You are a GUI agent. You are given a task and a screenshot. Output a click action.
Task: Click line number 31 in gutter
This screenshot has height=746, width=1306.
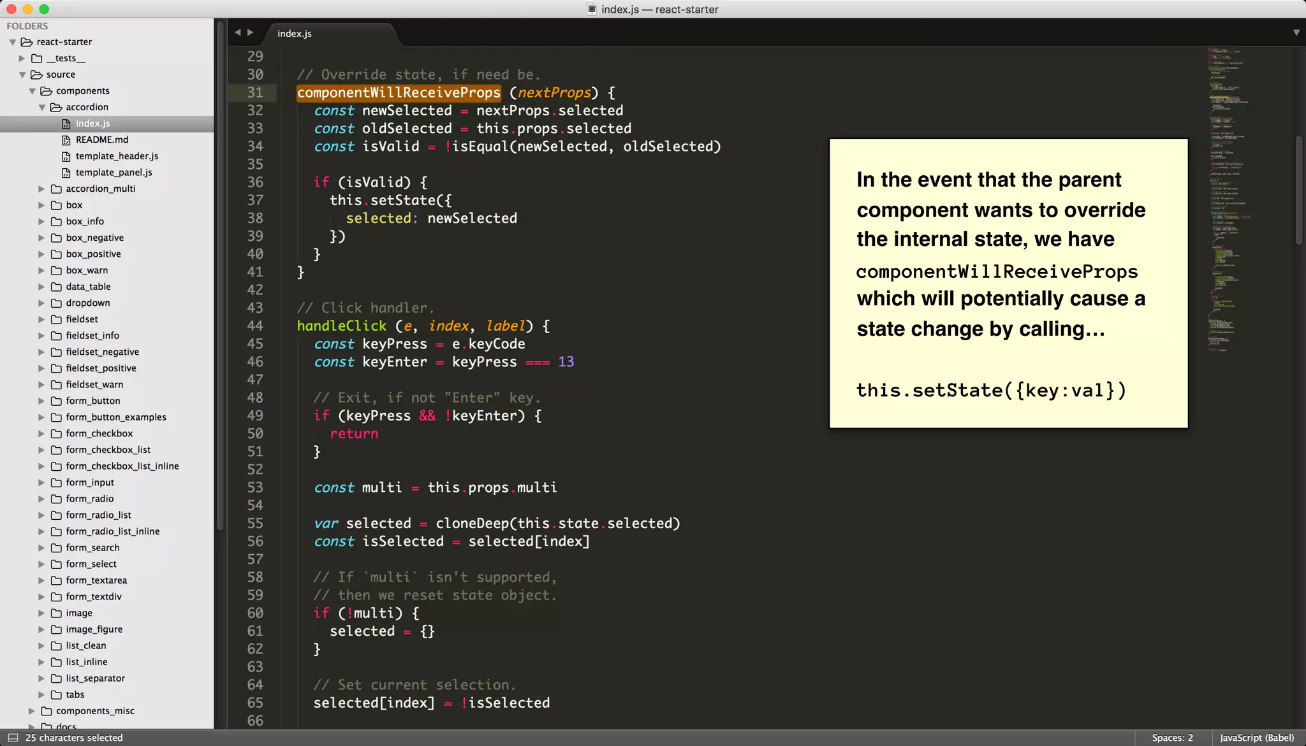click(255, 93)
